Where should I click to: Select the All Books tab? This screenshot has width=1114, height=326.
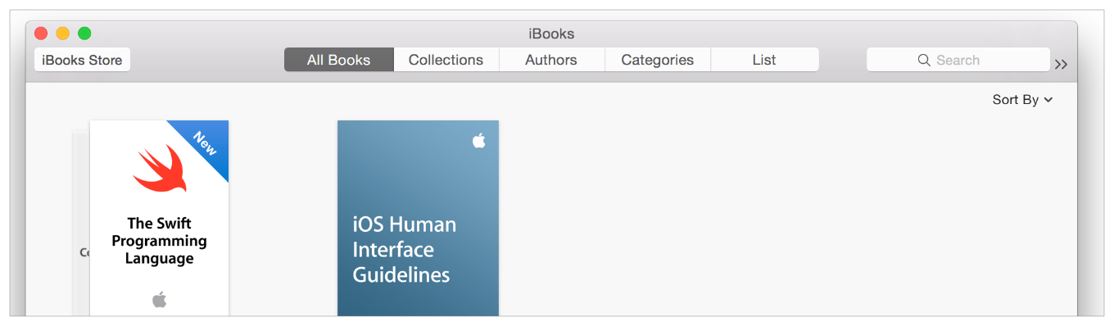339,60
